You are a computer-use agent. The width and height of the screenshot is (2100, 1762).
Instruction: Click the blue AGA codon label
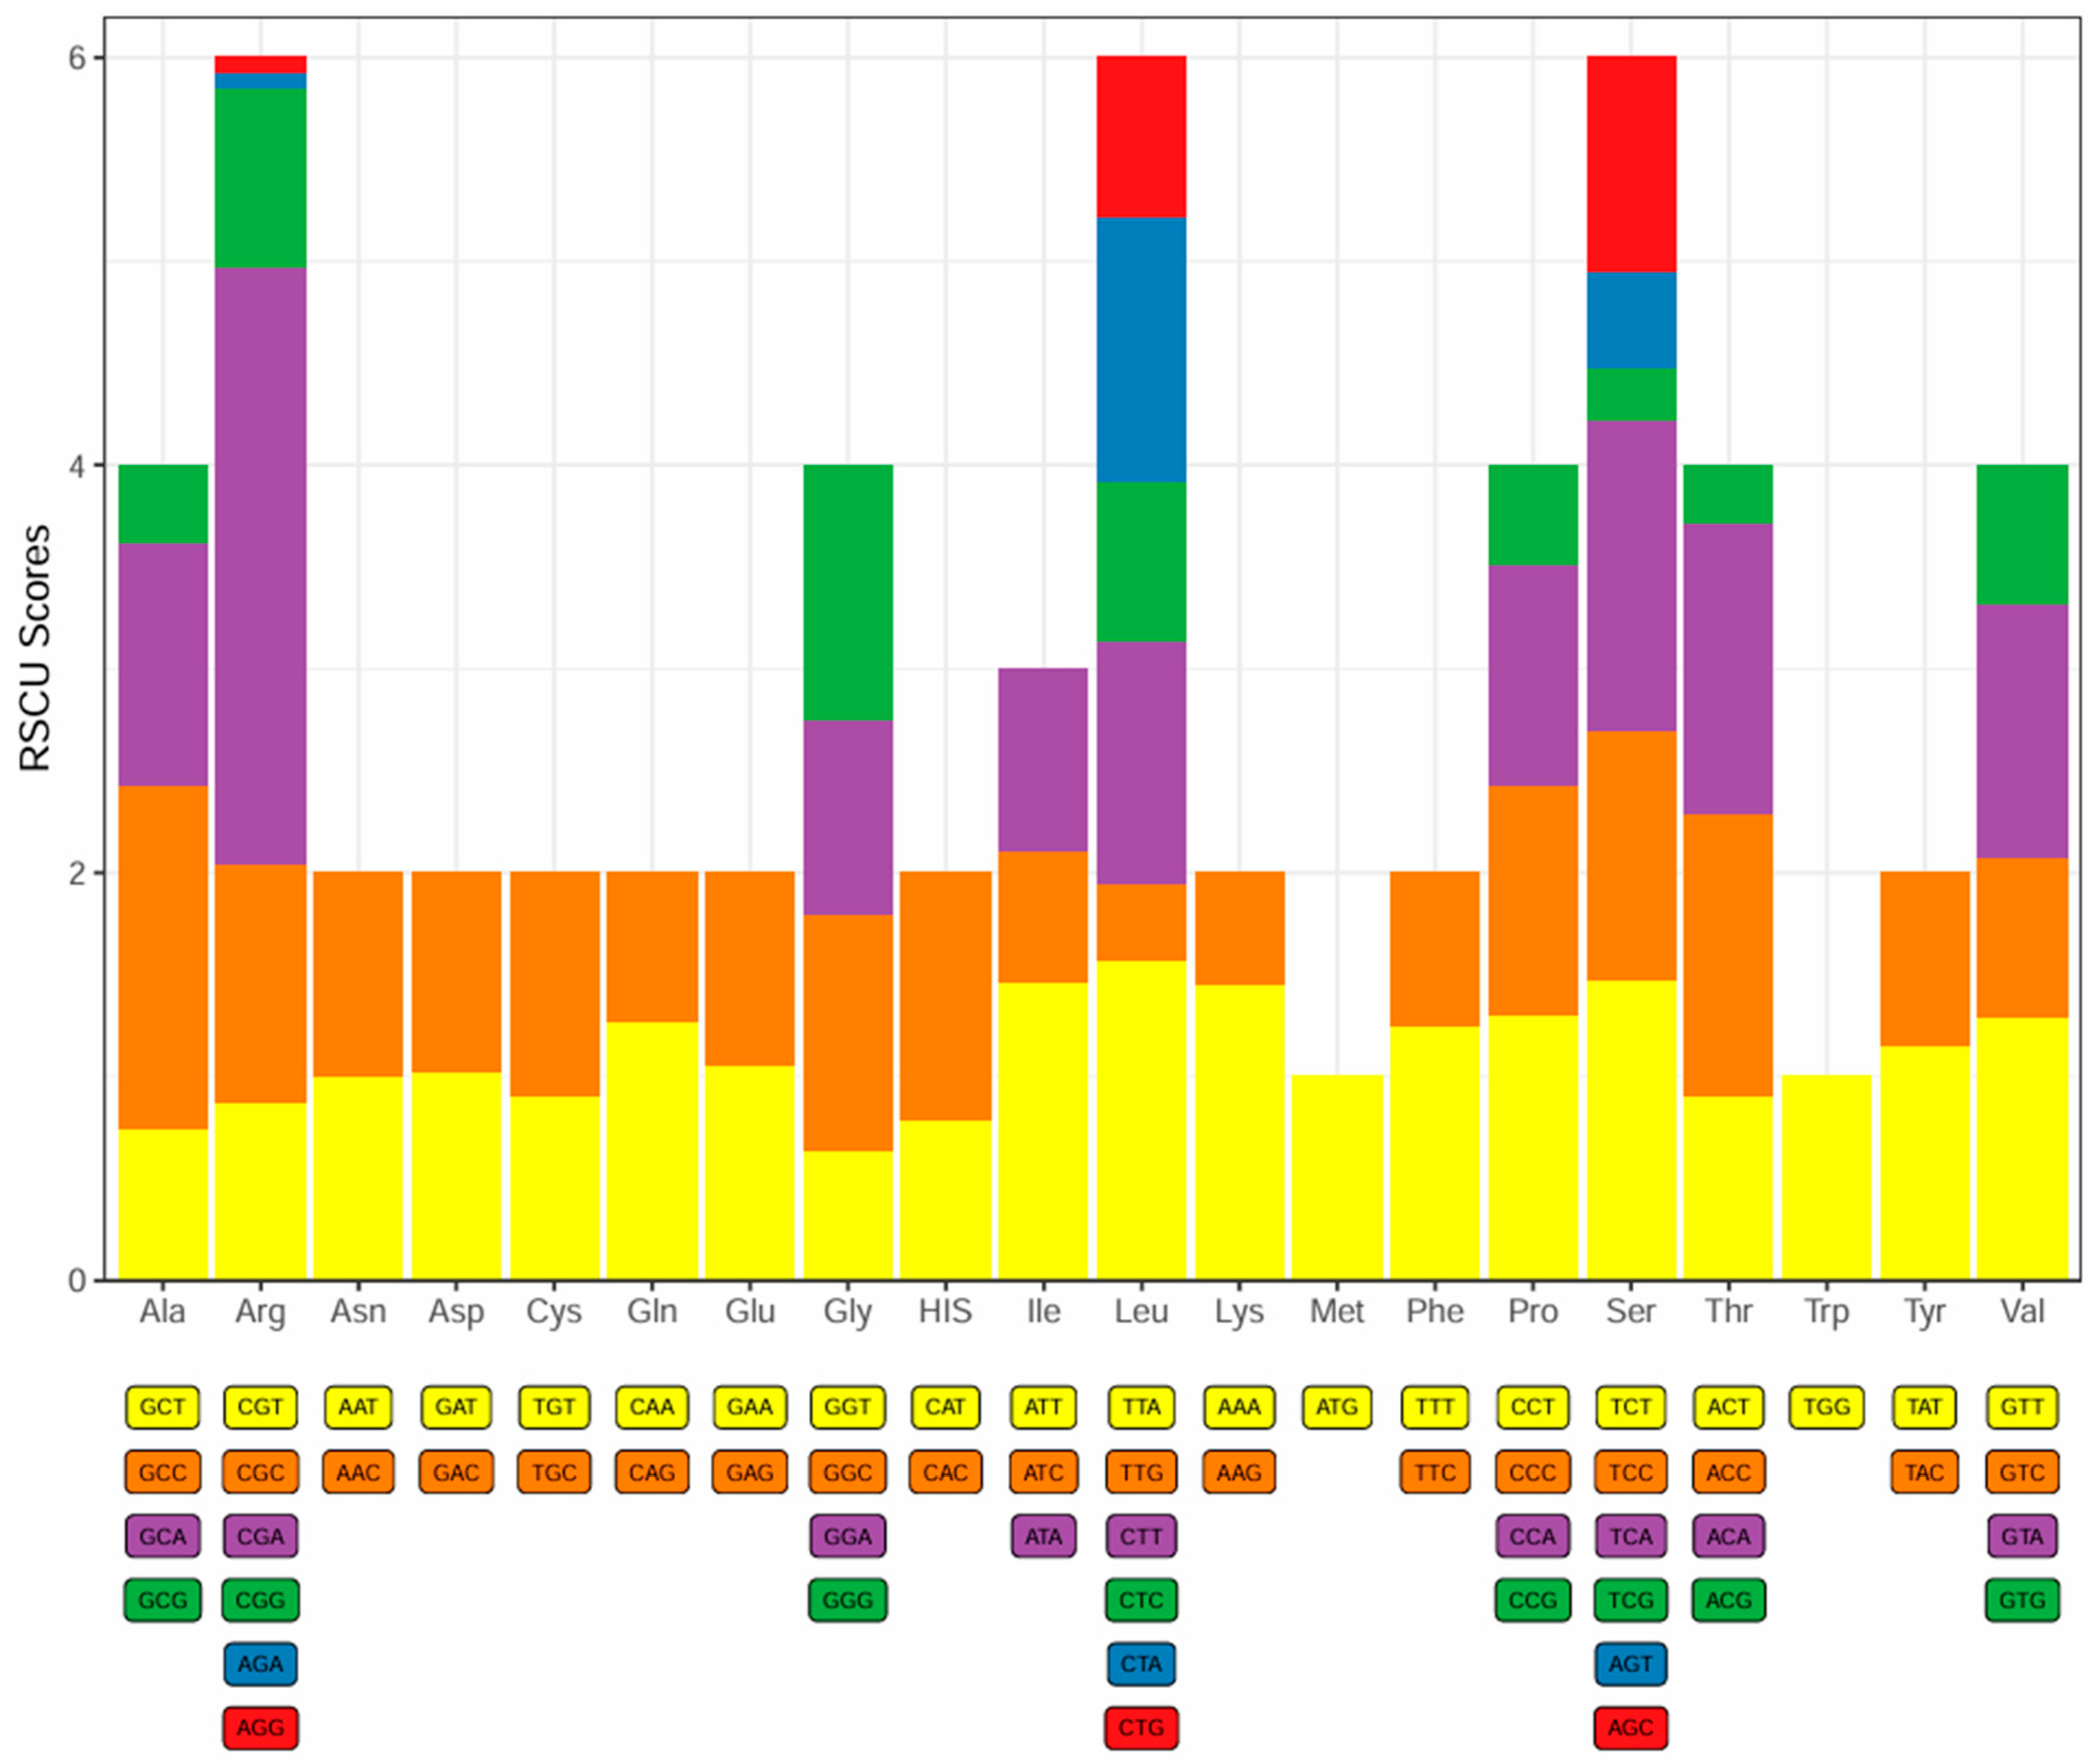(x=260, y=1664)
